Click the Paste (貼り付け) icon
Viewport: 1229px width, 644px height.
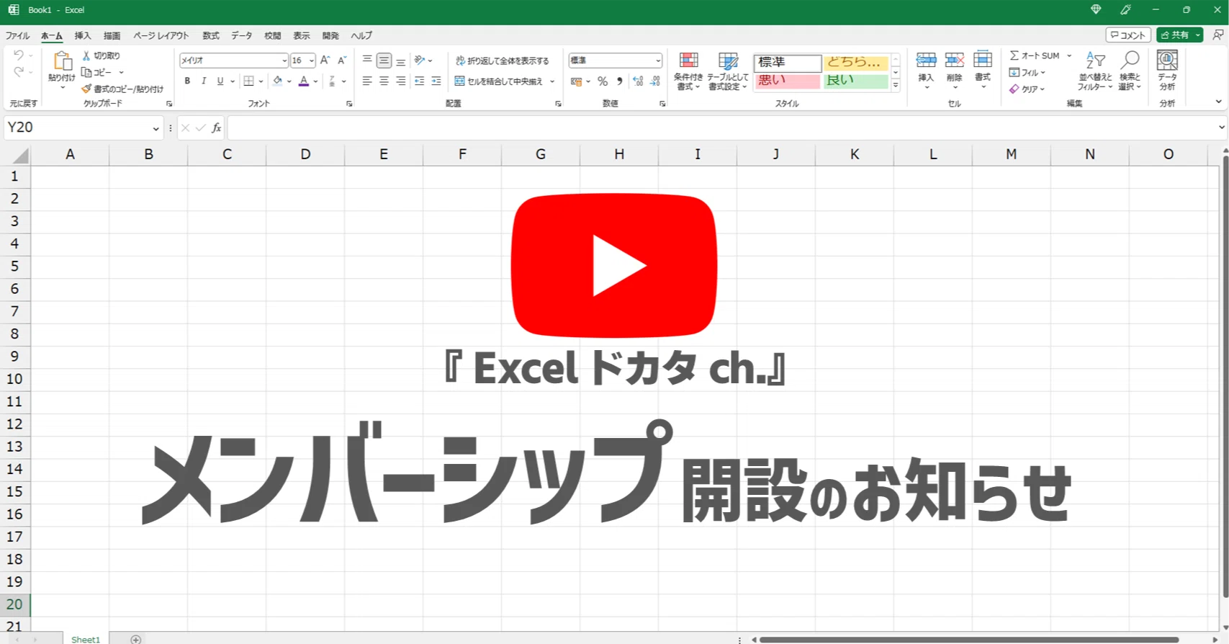(62, 61)
